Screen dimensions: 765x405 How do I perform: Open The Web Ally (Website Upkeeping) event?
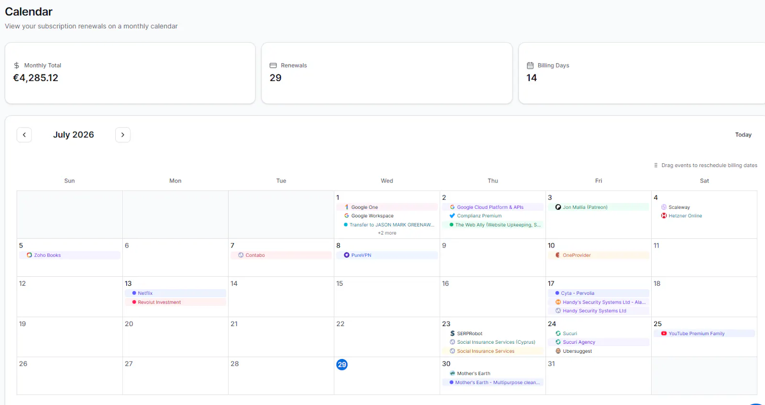coord(493,225)
